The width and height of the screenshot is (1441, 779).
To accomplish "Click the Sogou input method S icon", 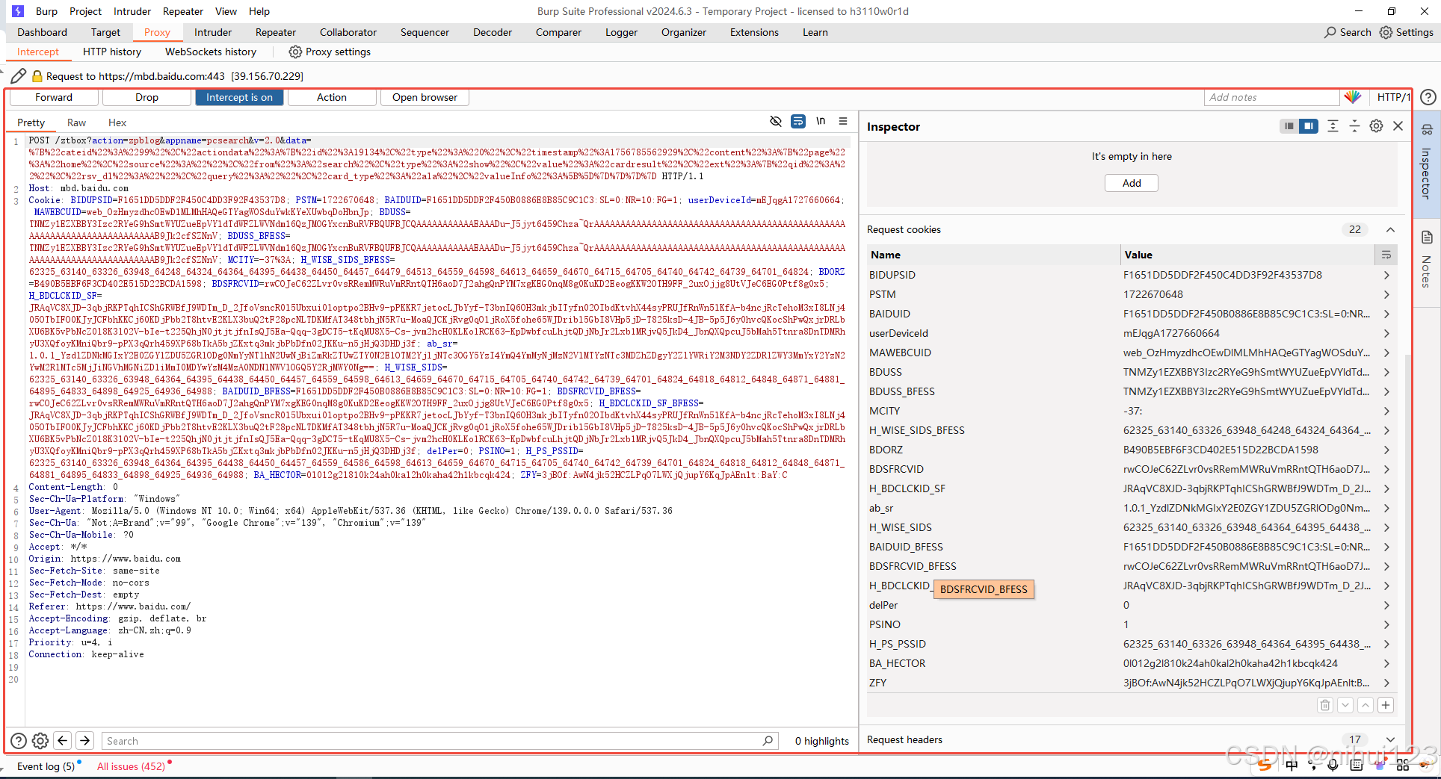I will 1265,765.
